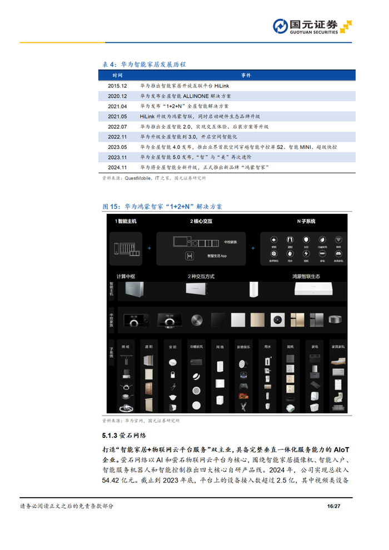
Task: Click the 计算中枢 label in the figure
Action: 126,277
